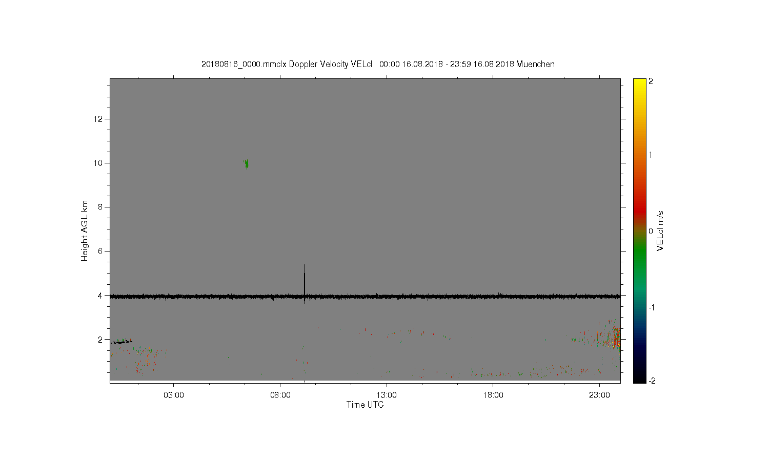This screenshot has height=461, width=769.
Task: Click the colorbar label '0'
Action: 651,231
